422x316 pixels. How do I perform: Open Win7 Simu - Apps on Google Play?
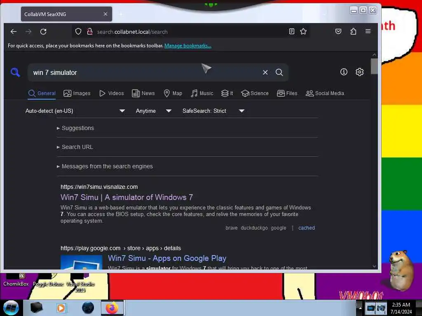click(x=167, y=258)
